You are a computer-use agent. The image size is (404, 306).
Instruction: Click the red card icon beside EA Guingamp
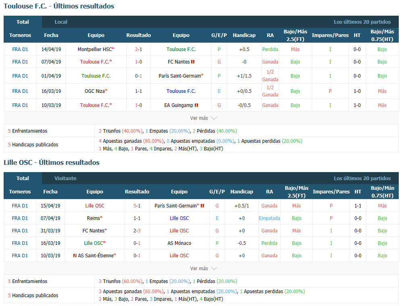point(196,105)
